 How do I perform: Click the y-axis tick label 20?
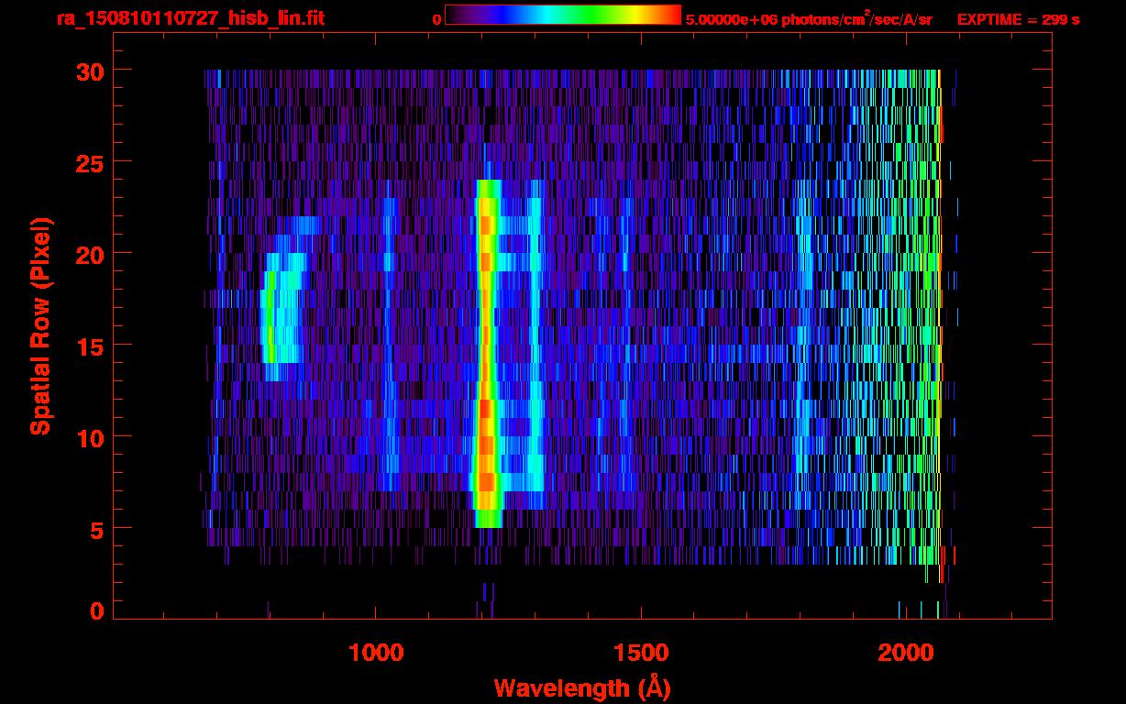pyautogui.click(x=89, y=254)
